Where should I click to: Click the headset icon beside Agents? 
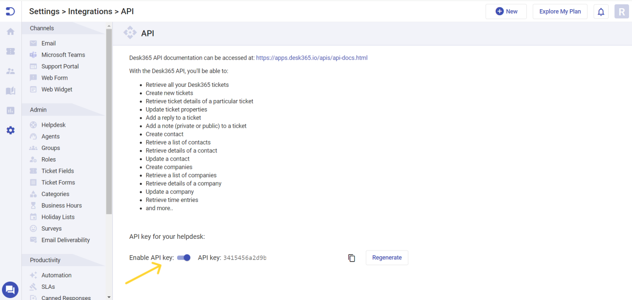34,136
